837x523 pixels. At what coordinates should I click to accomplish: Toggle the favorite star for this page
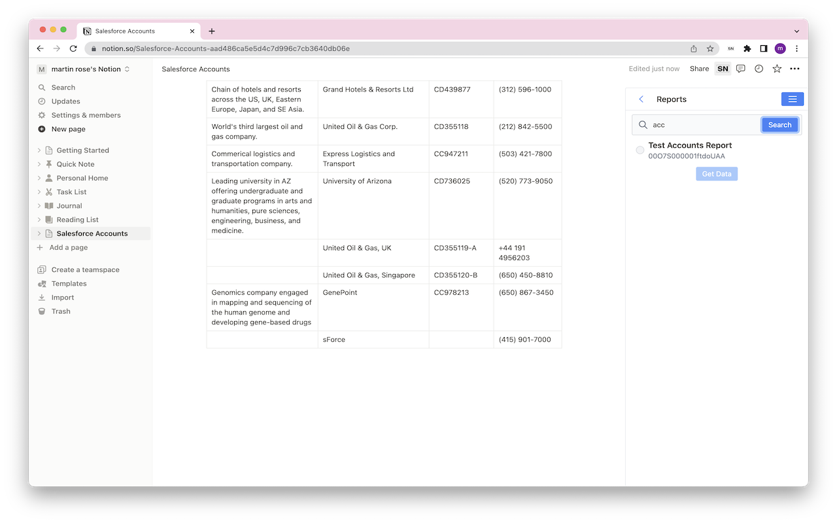coord(776,69)
